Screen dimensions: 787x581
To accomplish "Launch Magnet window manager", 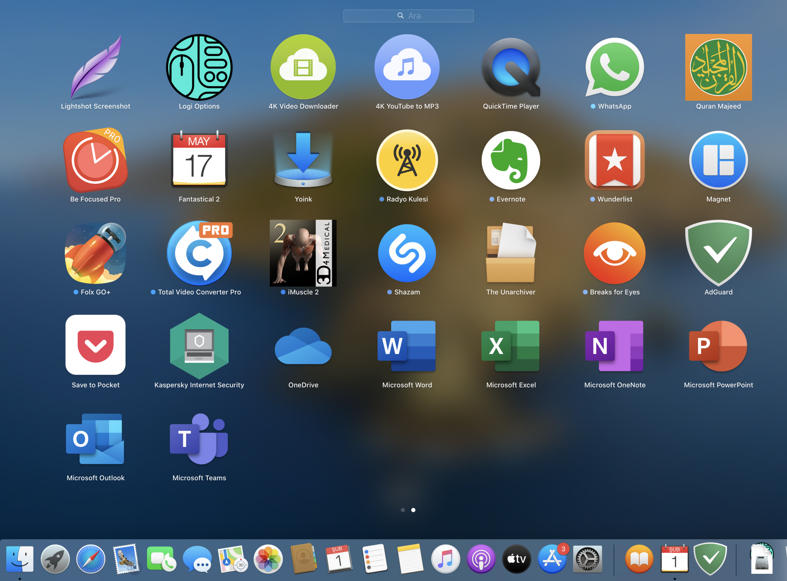I will (719, 160).
